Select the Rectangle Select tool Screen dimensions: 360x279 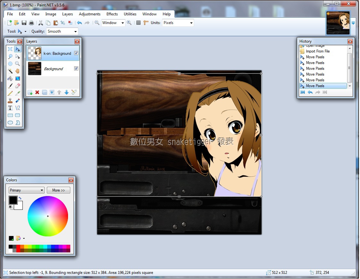pyautogui.click(x=10, y=49)
